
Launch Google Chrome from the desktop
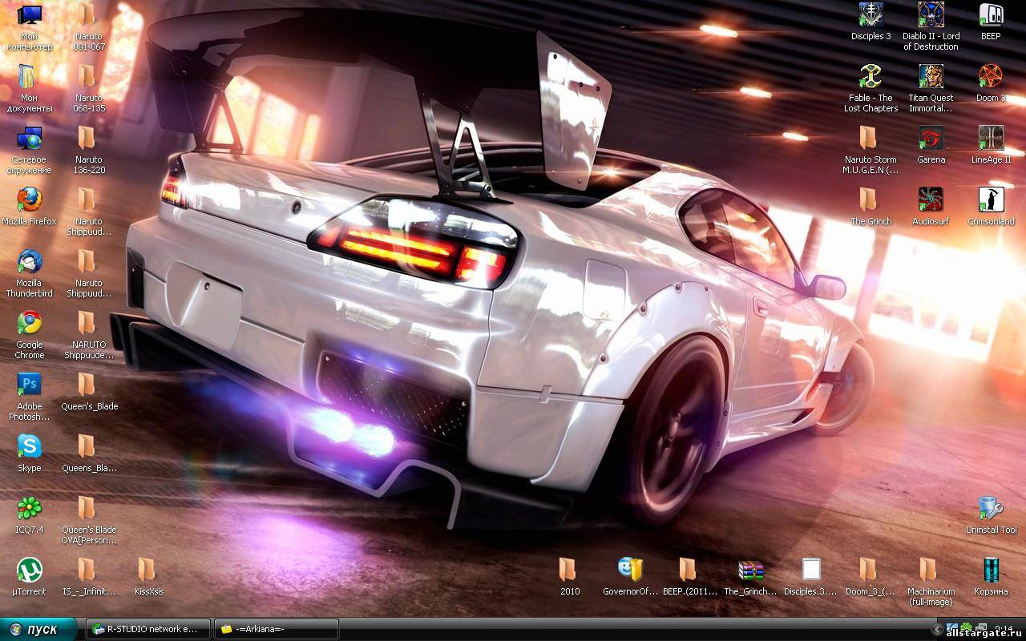coord(30,323)
